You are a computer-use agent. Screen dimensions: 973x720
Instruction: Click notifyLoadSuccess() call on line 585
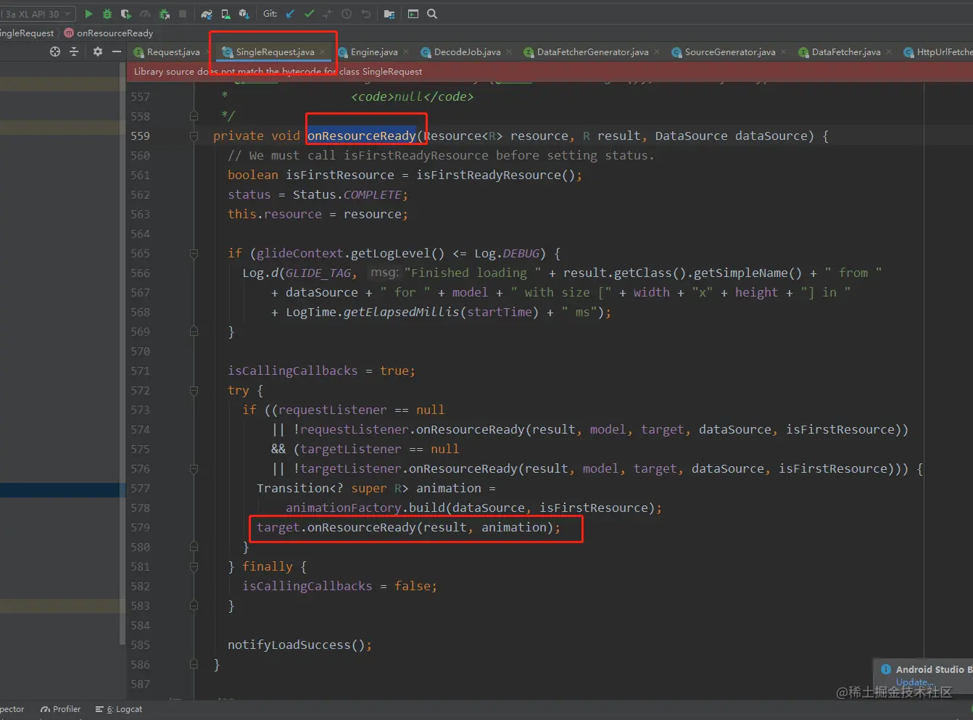pyautogui.click(x=299, y=645)
